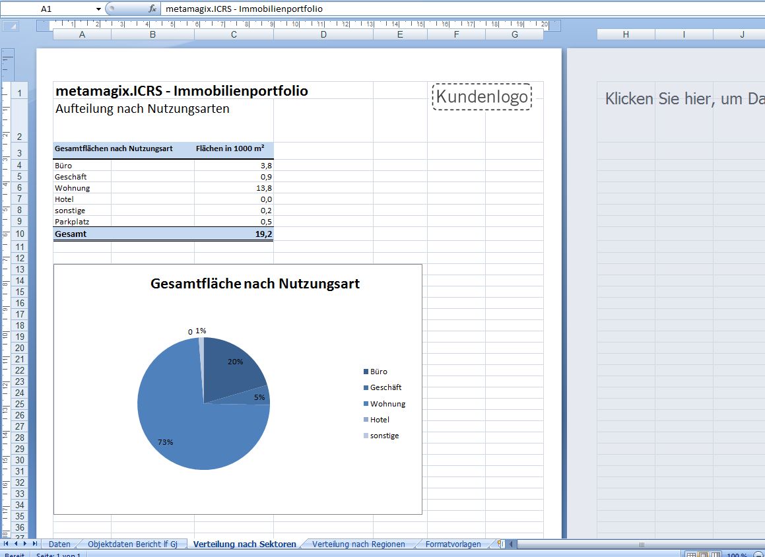Click the Hotel table cell in row 7
This screenshot has width=765, height=557.
click(82, 199)
